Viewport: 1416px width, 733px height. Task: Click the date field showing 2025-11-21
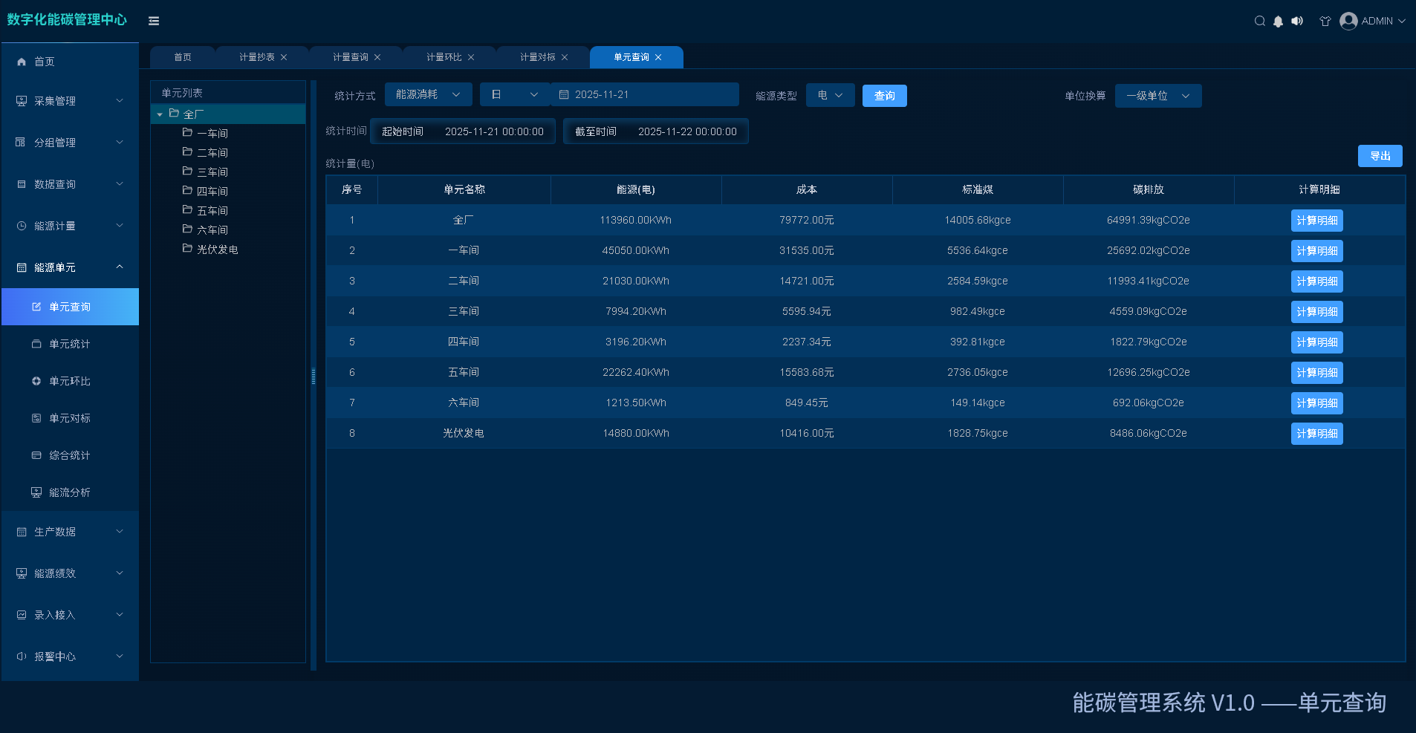(645, 95)
